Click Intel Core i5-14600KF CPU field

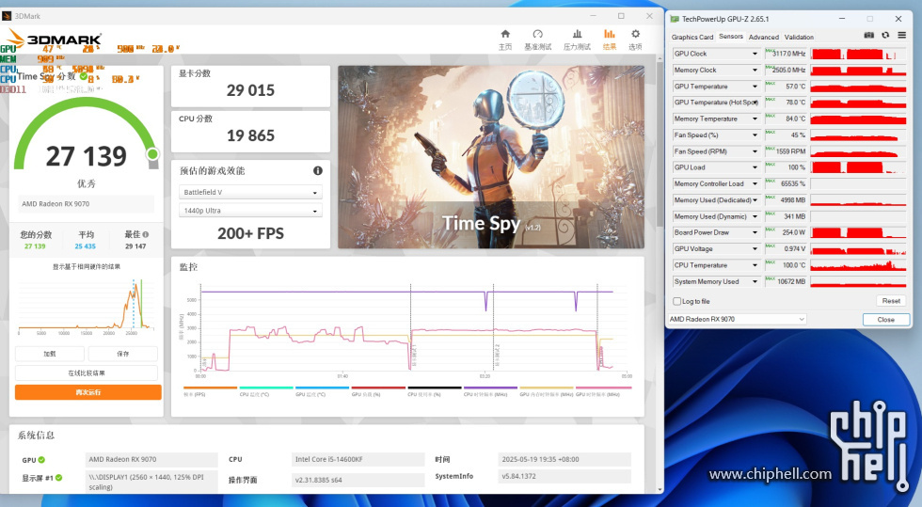click(358, 459)
